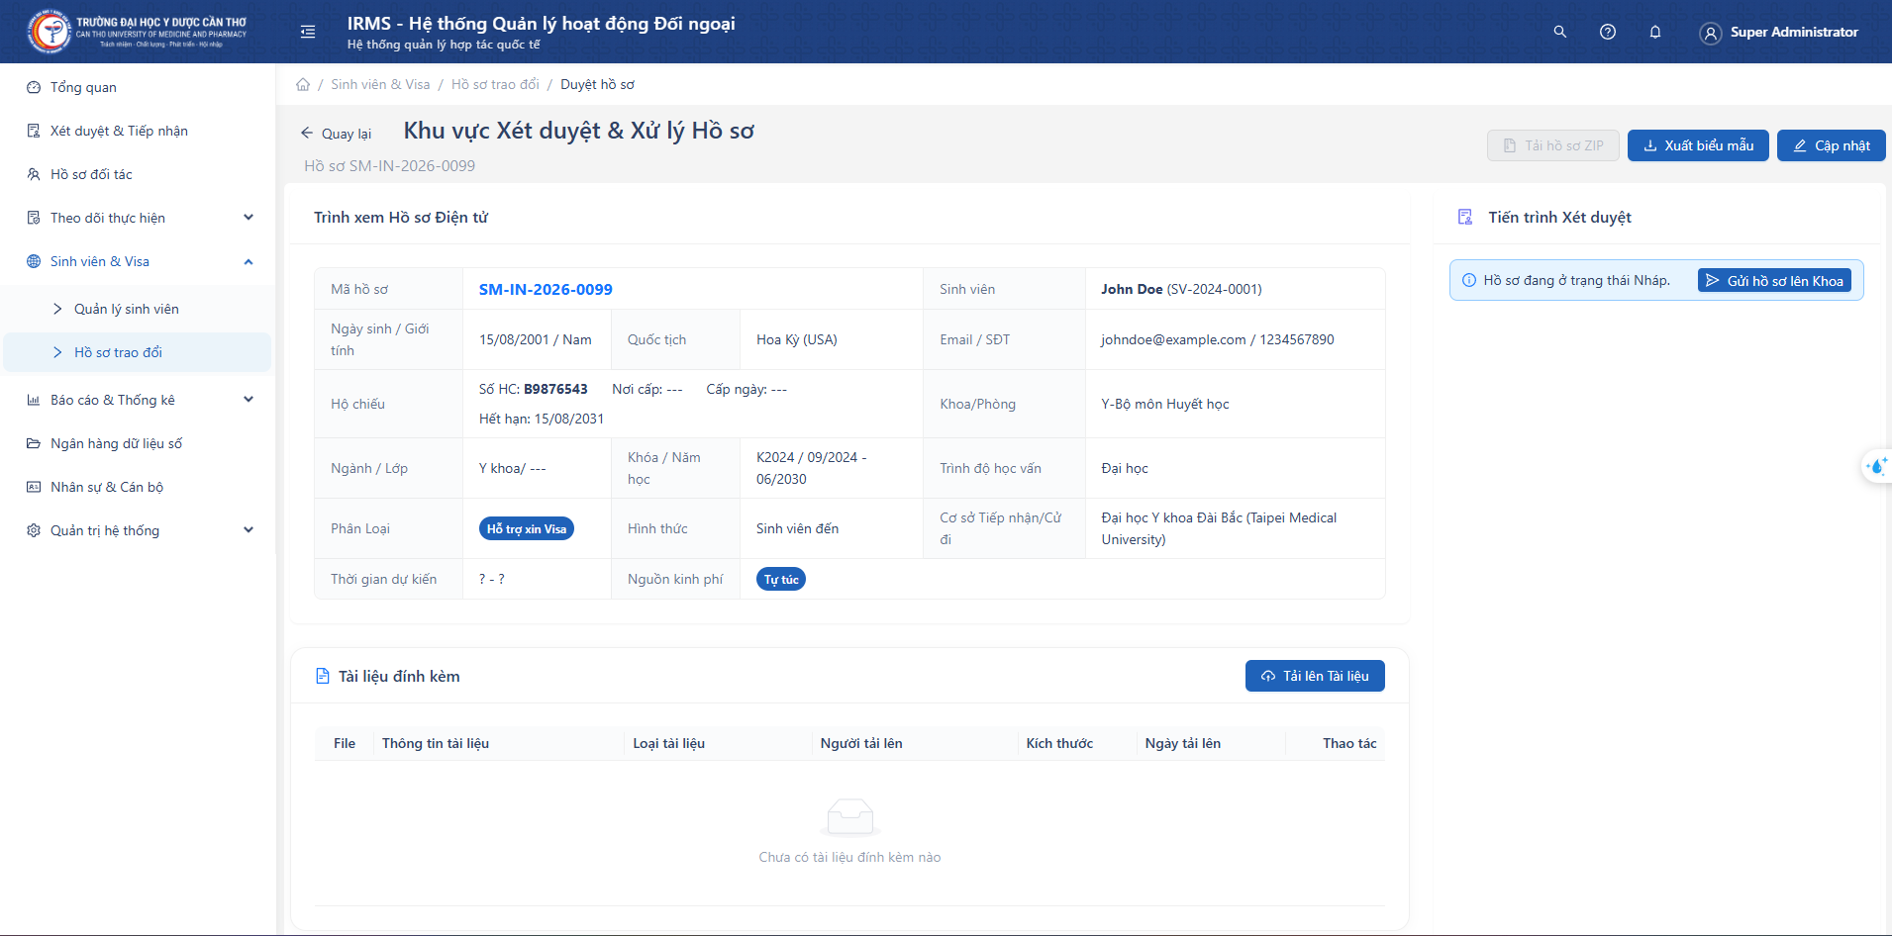The height and width of the screenshot is (936, 1892).
Task: Click Tải hồ sơ ZIP button
Action: coord(1552,145)
